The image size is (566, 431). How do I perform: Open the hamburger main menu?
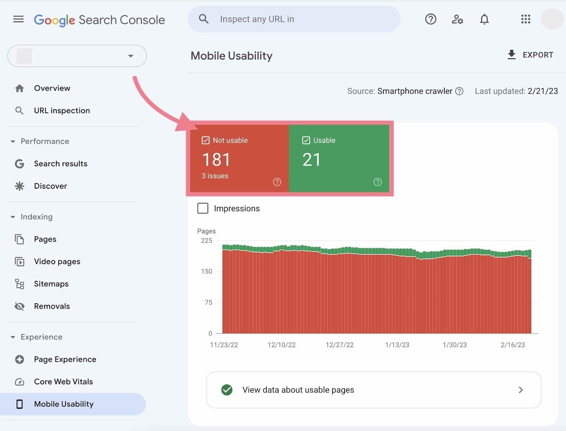coord(18,19)
